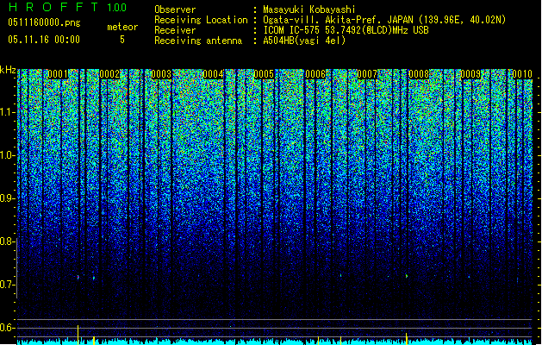
Task: Select the file name 0511160000.png
Action: pos(44,22)
